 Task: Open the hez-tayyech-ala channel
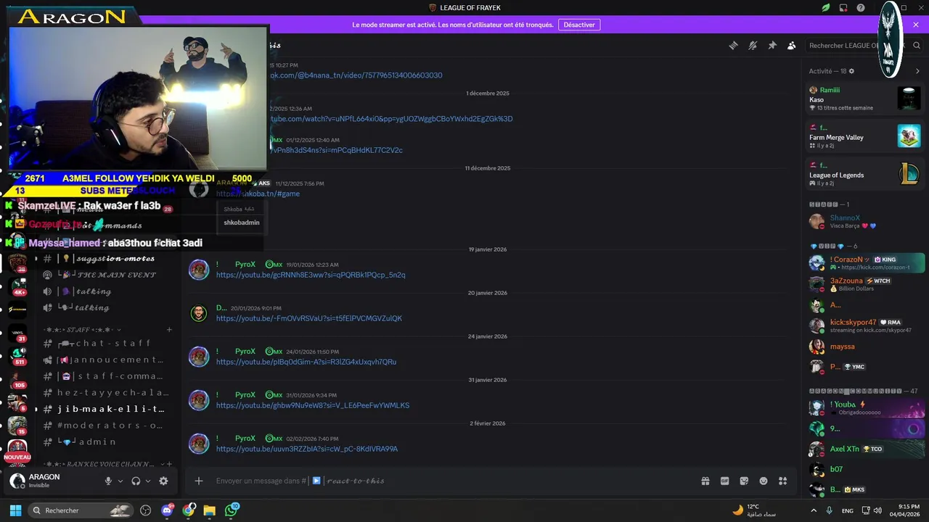[107, 392]
